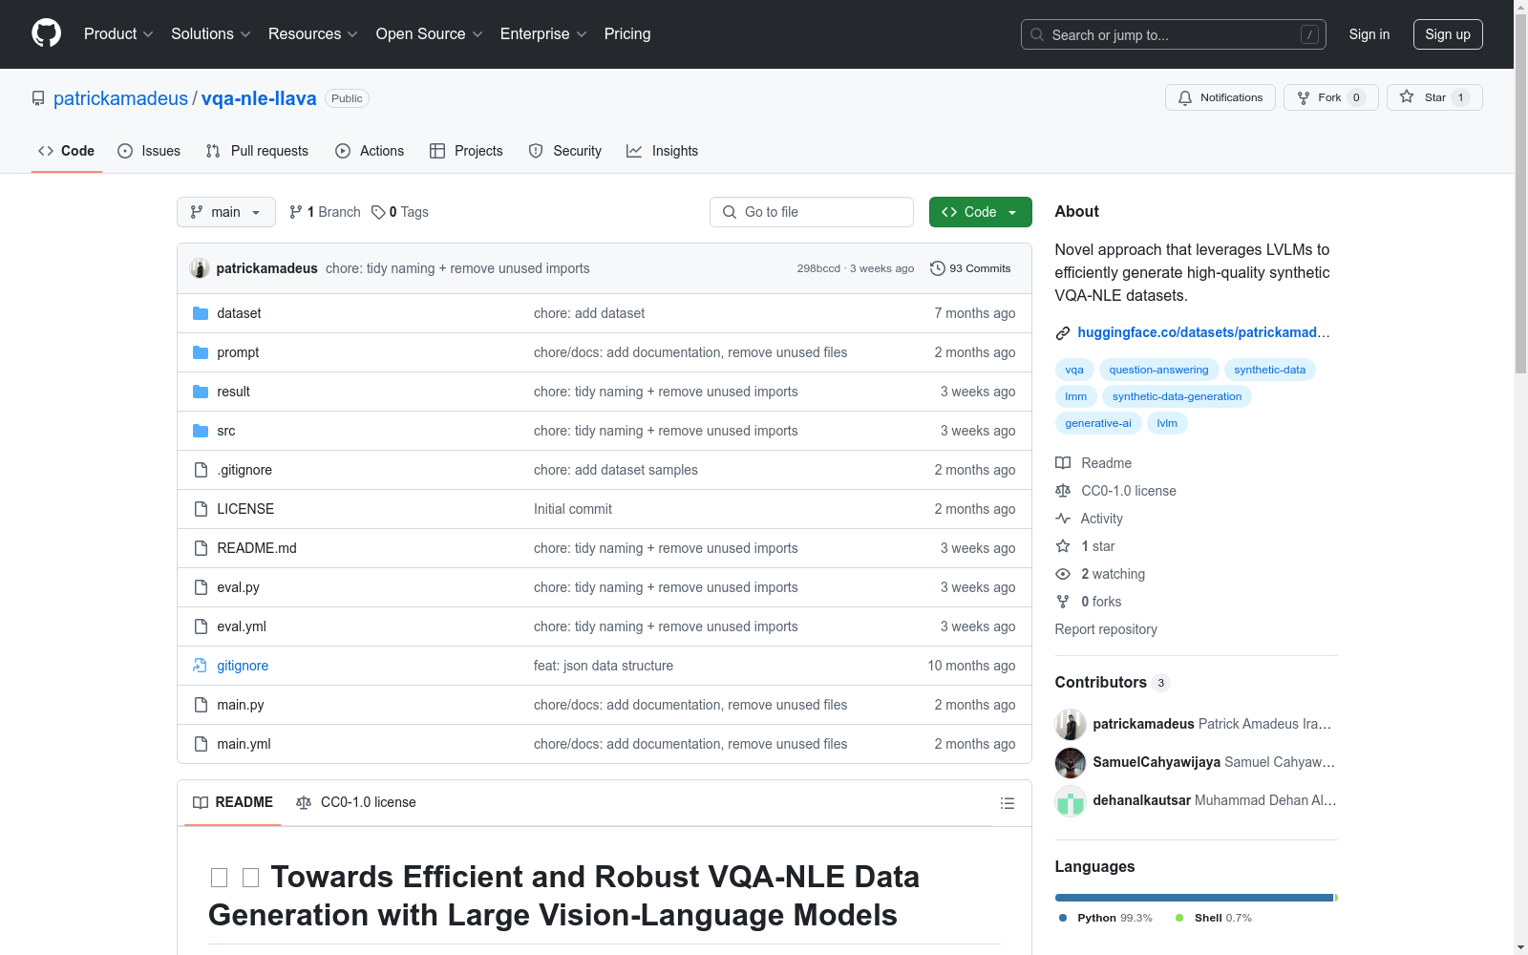Switch to the Security tab

click(x=565, y=151)
